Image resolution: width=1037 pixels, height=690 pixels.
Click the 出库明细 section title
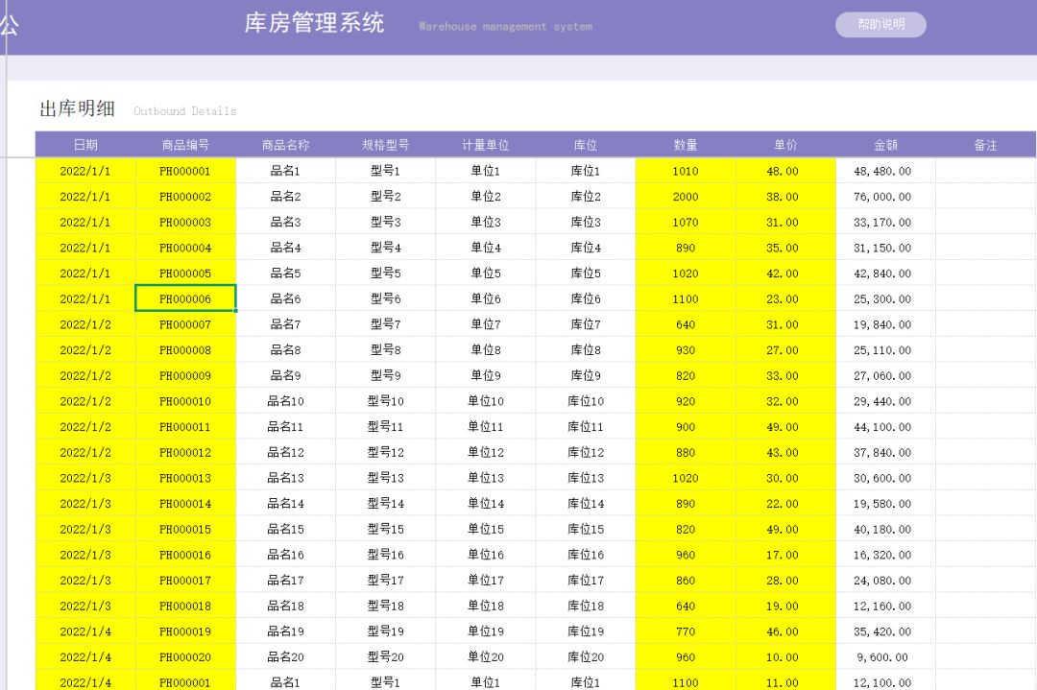click(x=77, y=109)
